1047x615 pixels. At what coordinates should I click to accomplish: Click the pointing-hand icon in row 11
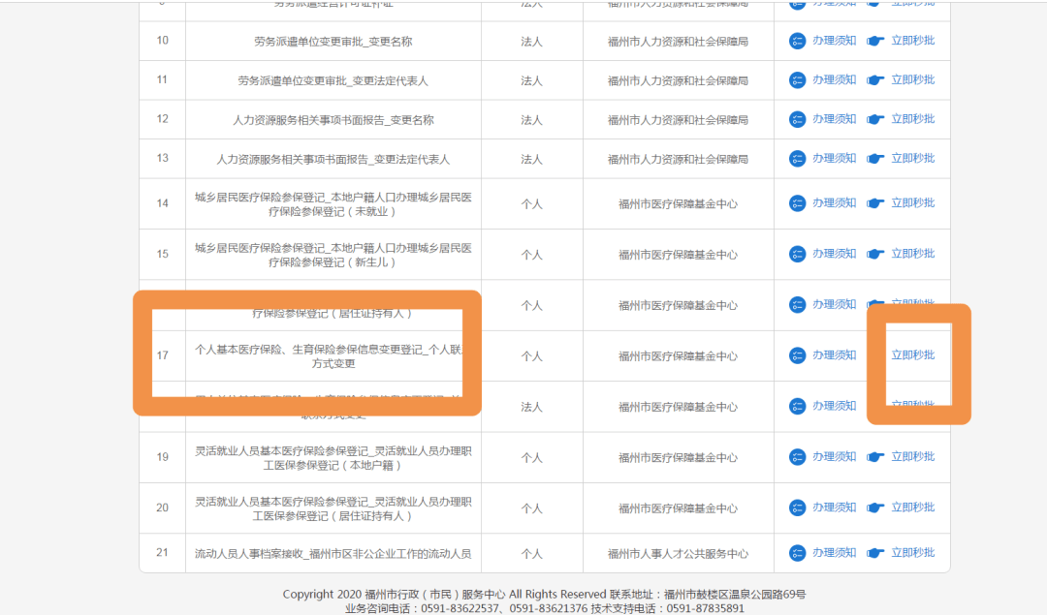tap(875, 80)
